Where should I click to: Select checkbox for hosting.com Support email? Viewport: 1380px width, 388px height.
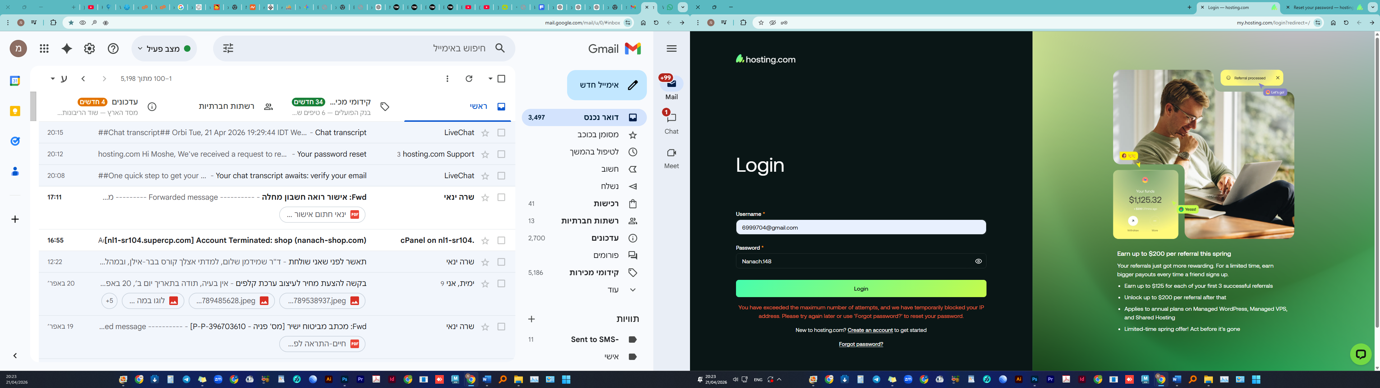[x=501, y=154]
